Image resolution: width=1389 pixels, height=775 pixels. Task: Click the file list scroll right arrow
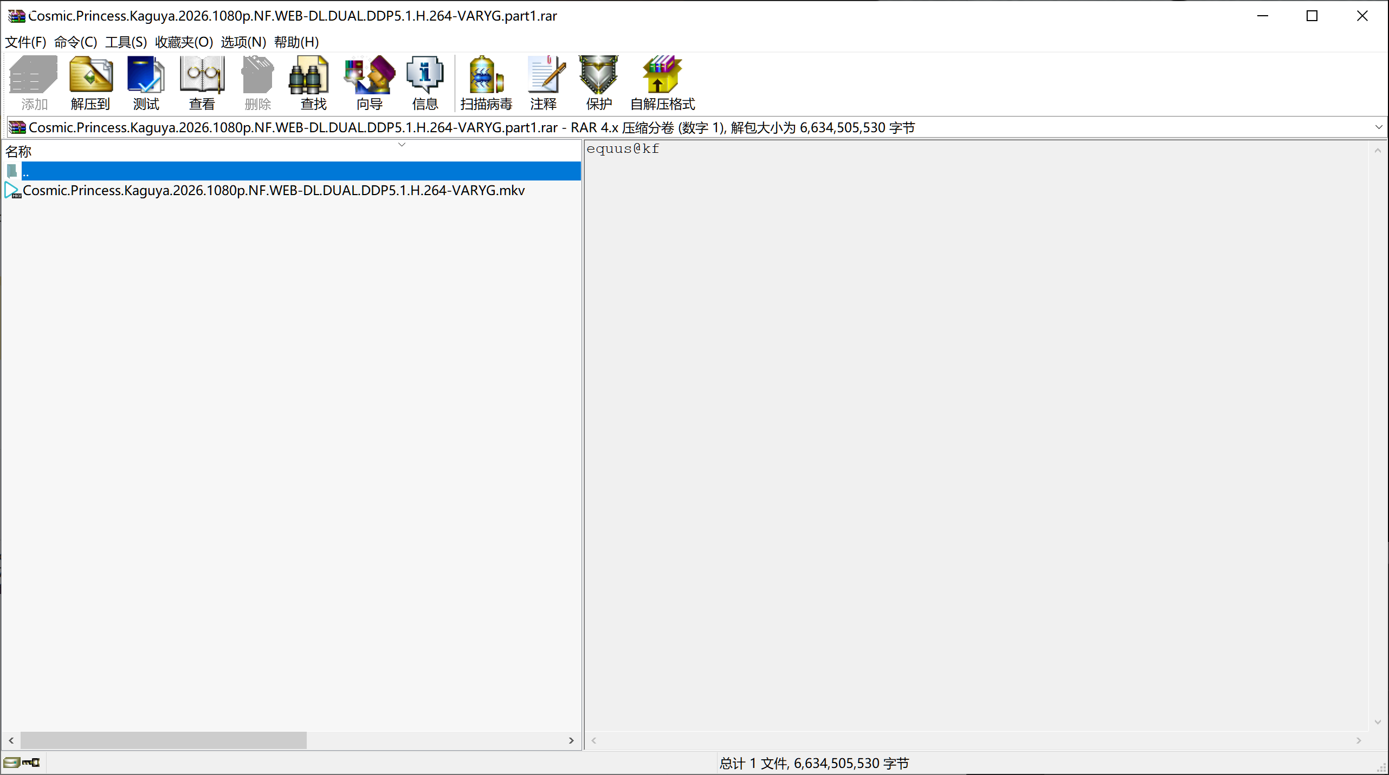coord(571,740)
